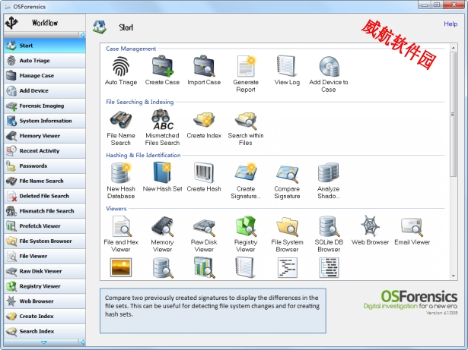Open the sunset image viewer icon
The image size is (468, 350).
coord(120,267)
